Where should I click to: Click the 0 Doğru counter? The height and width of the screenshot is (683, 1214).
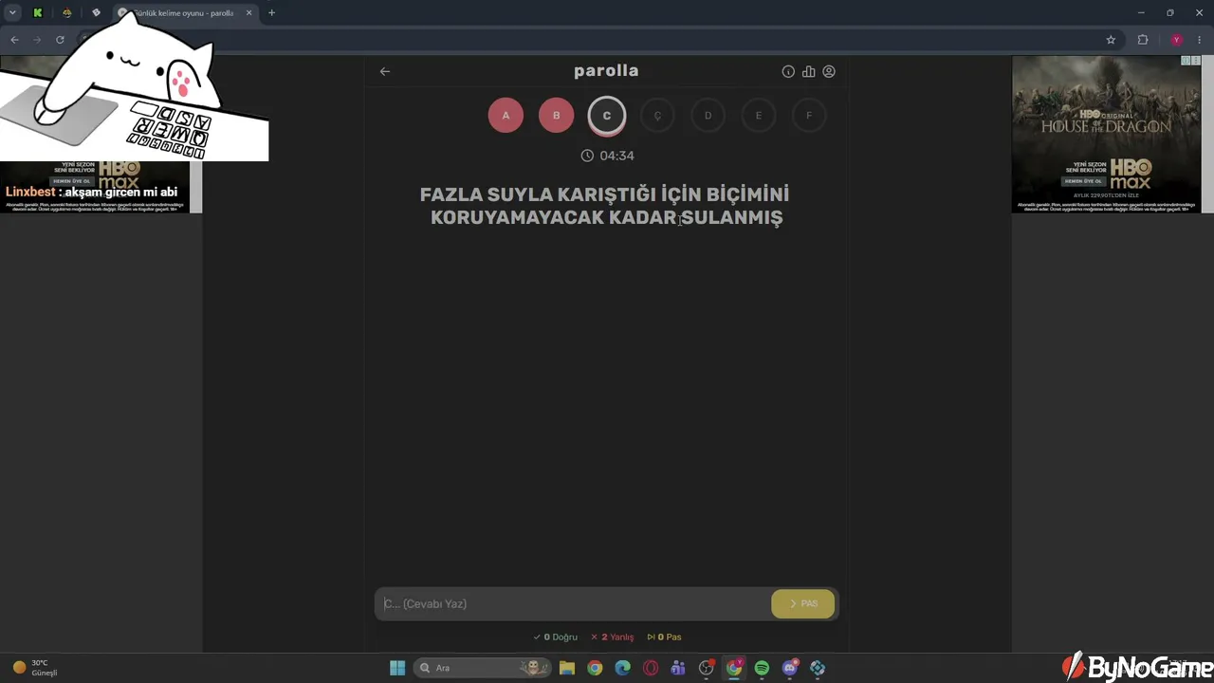tap(555, 637)
